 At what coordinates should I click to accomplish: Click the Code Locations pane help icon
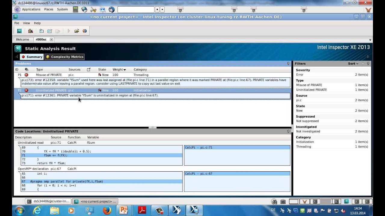click(x=288, y=131)
